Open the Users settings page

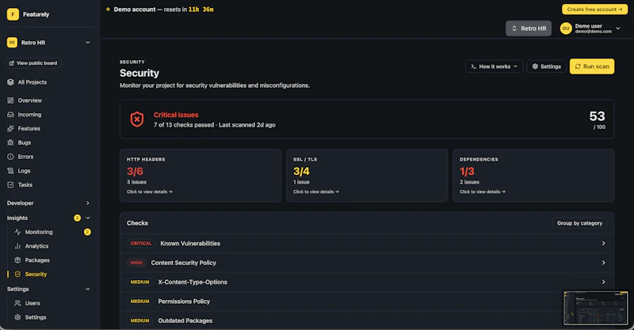[32, 303]
